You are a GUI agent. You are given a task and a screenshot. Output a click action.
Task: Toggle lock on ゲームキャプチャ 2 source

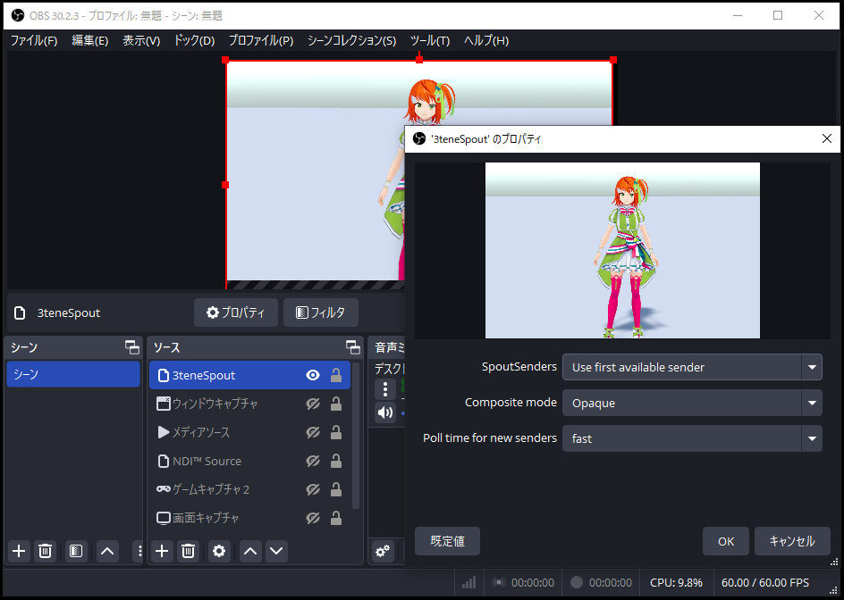[336, 489]
